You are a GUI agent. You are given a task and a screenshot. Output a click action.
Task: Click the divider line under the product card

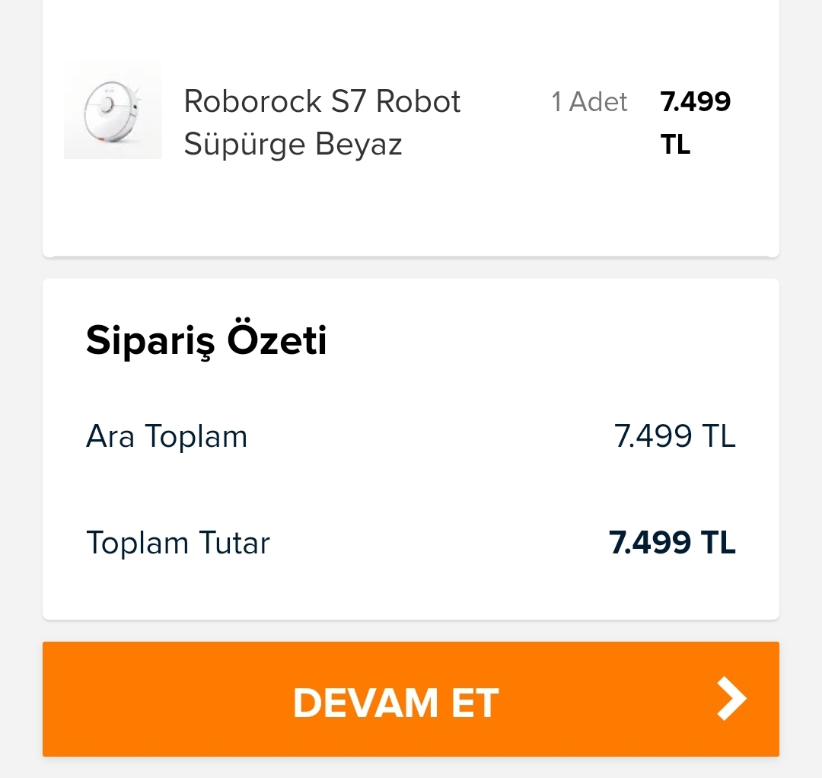point(410,257)
